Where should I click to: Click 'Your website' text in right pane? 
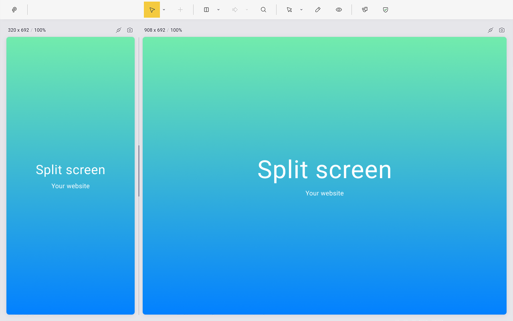[x=325, y=193]
